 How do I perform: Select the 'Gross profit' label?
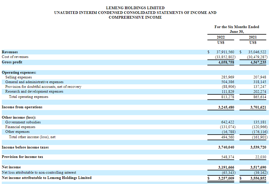click(x=12, y=62)
